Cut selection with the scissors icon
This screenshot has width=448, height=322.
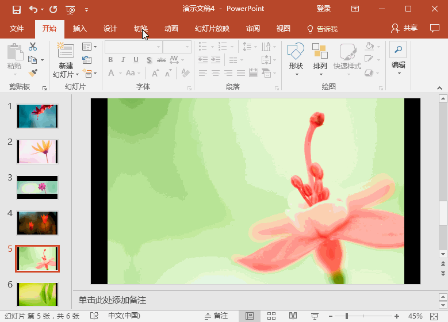(x=33, y=46)
